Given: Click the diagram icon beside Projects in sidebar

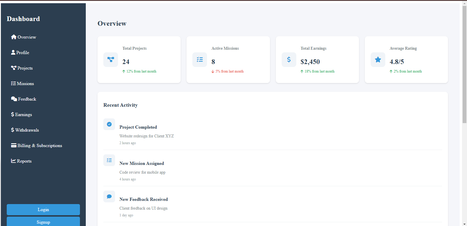Looking at the screenshot, I should tap(14, 68).
